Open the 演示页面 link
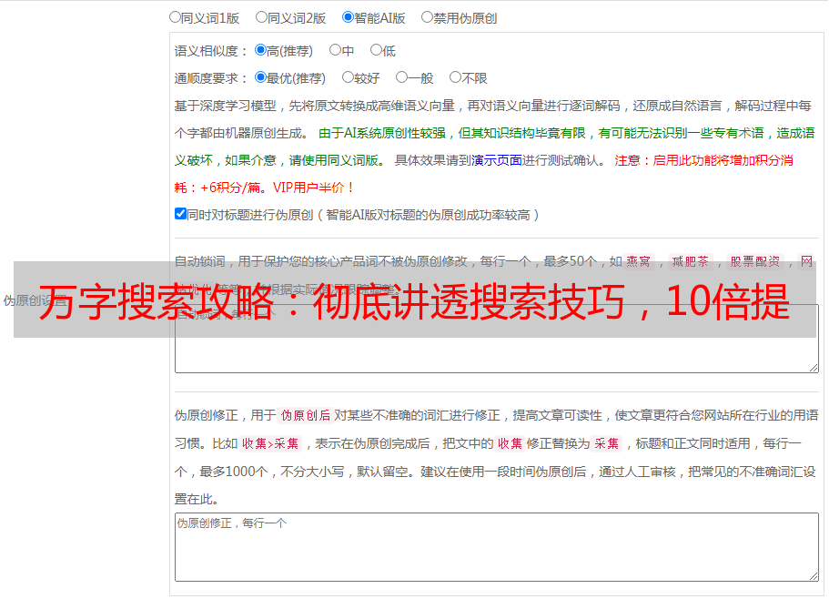Image resolution: width=829 pixels, height=599 pixels. 497,160
